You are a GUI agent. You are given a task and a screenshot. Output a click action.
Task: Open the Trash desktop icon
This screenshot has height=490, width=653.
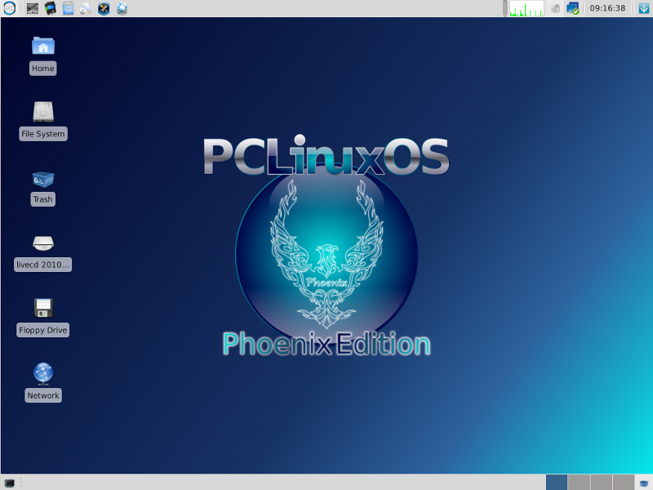(42, 180)
